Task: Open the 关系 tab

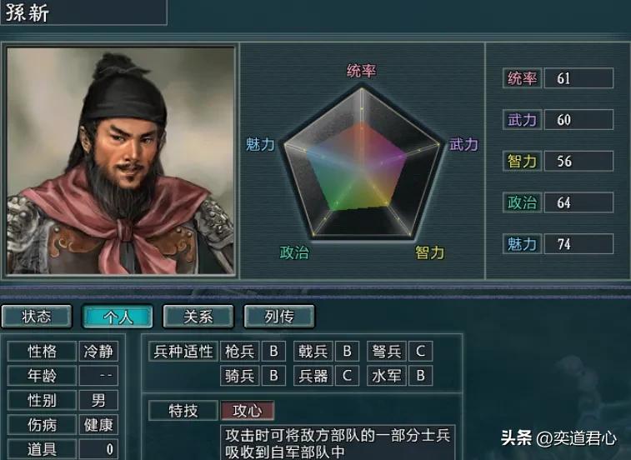Action: click(198, 317)
